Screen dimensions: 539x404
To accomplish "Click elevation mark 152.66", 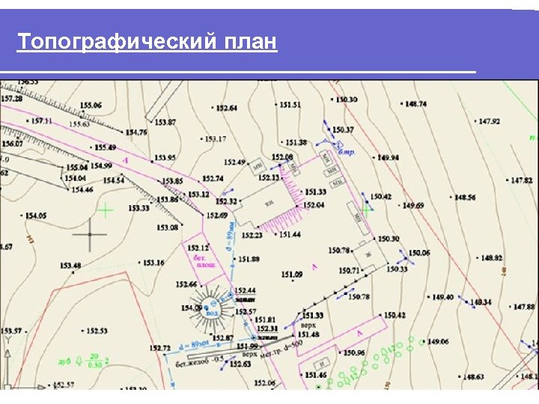I will click(x=186, y=284).
